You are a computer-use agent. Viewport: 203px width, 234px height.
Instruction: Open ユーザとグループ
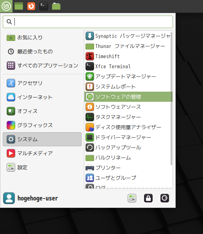(128, 178)
